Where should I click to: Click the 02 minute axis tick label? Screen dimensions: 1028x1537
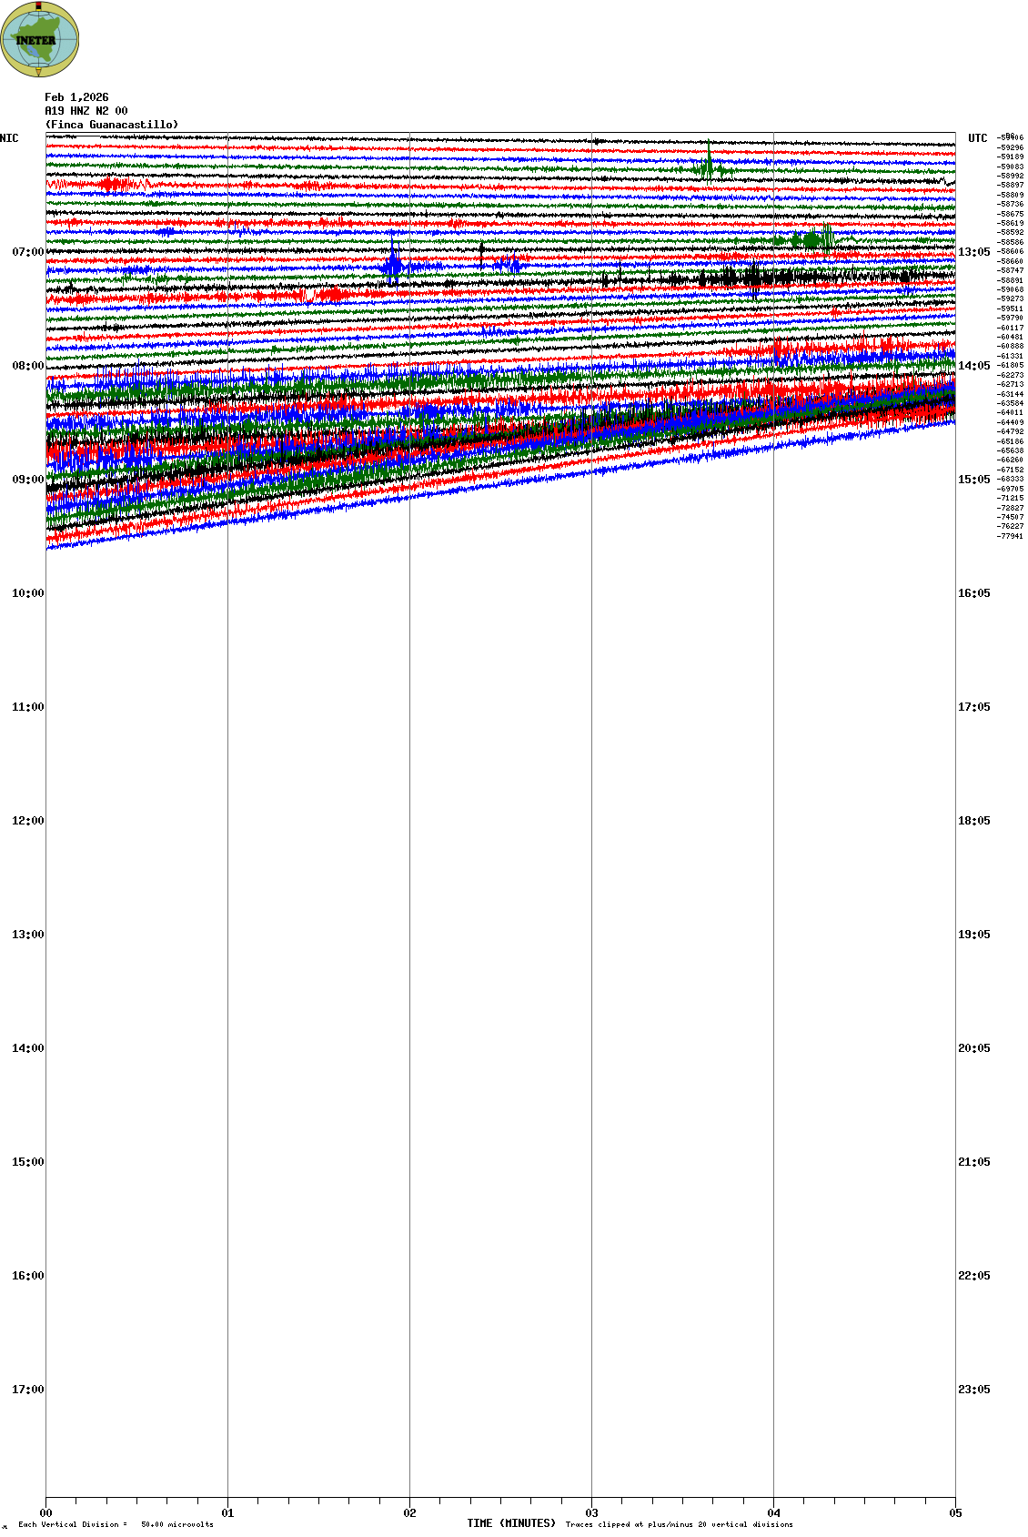click(x=409, y=1513)
